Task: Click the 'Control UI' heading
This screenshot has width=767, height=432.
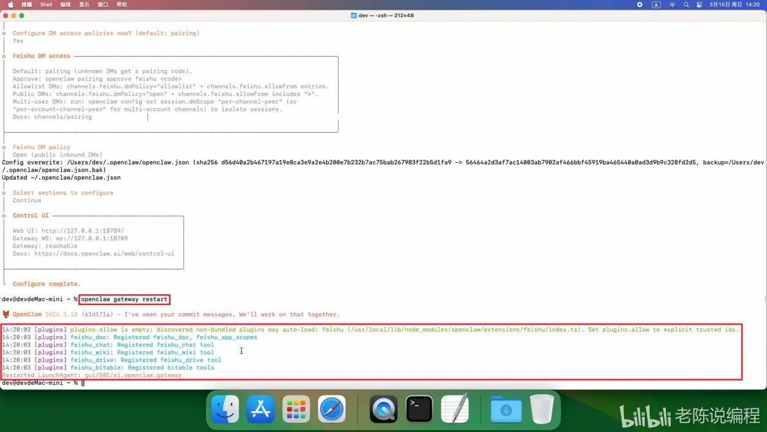Action: pos(31,215)
